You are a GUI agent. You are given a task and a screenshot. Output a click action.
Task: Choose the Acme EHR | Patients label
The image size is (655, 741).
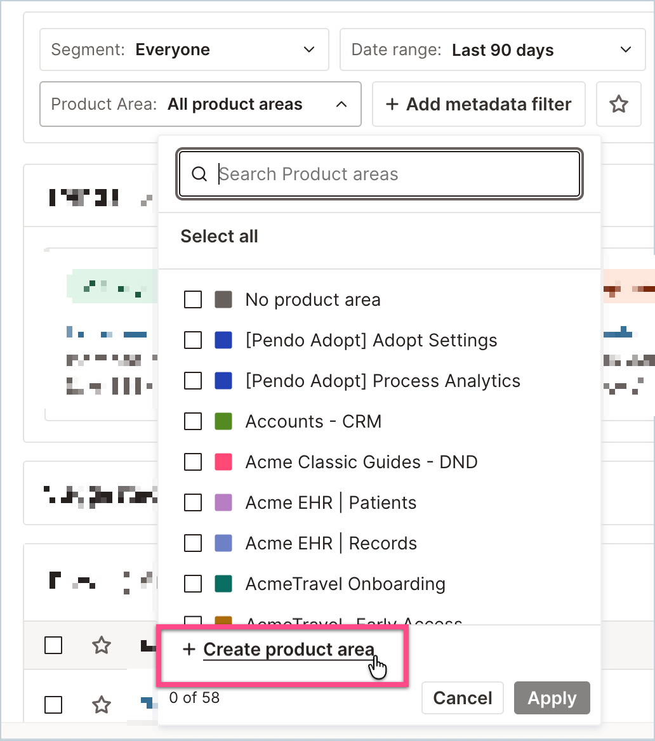click(331, 503)
